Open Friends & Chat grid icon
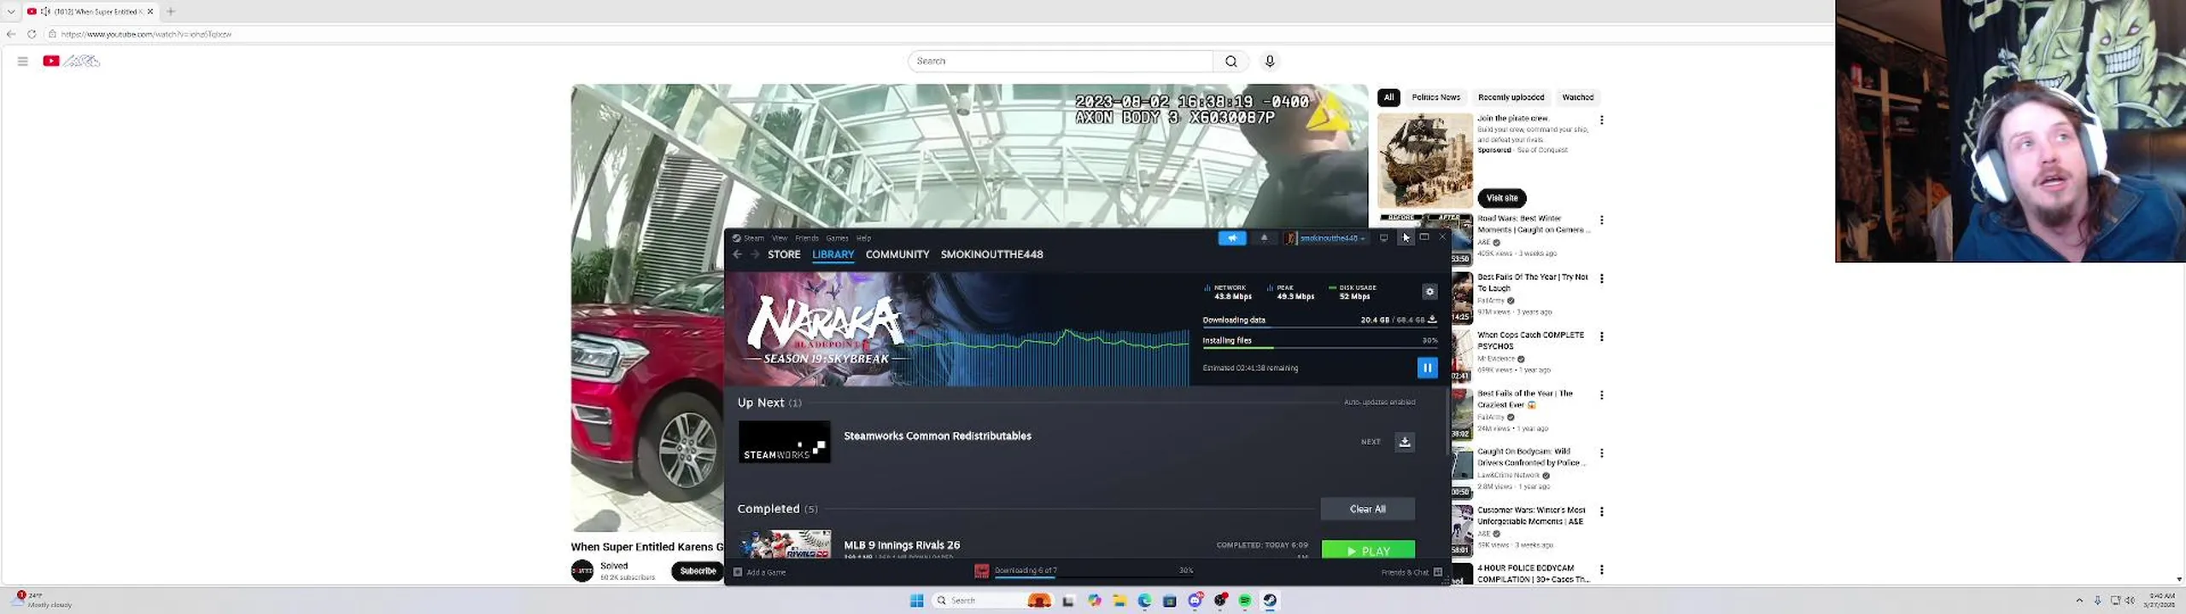 [x=1438, y=572]
